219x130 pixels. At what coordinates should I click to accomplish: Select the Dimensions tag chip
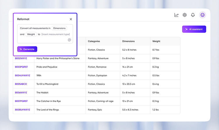click(x=59, y=28)
